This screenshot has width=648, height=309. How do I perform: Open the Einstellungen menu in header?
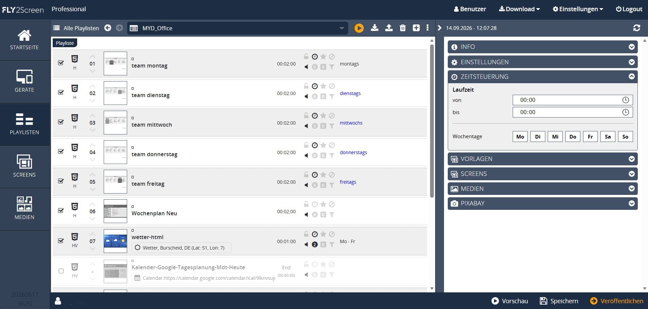578,9
